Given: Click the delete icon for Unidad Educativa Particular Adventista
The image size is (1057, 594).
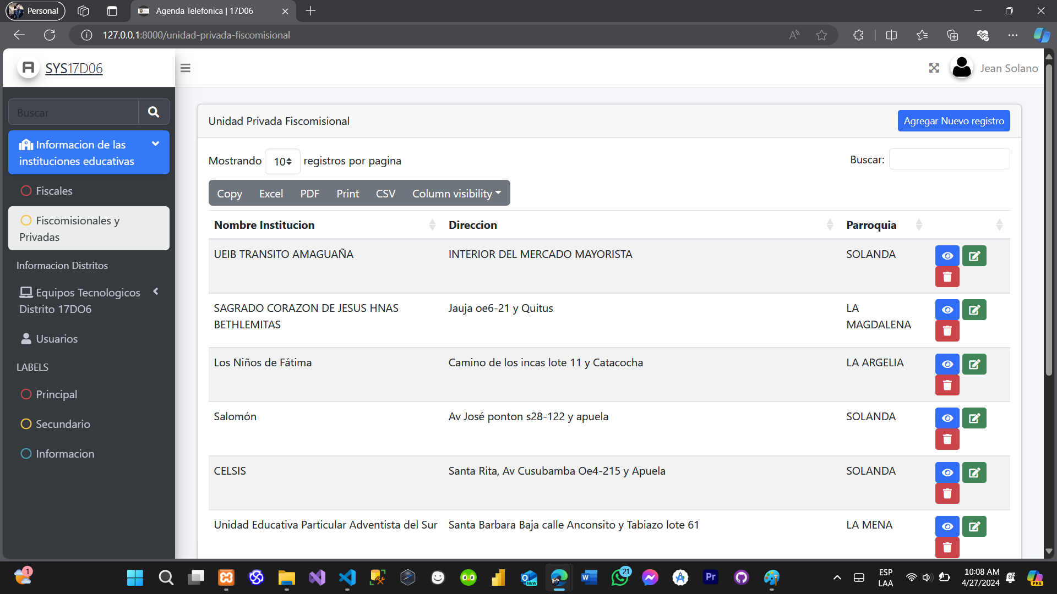Looking at the screenshot, I should point(947,548).
